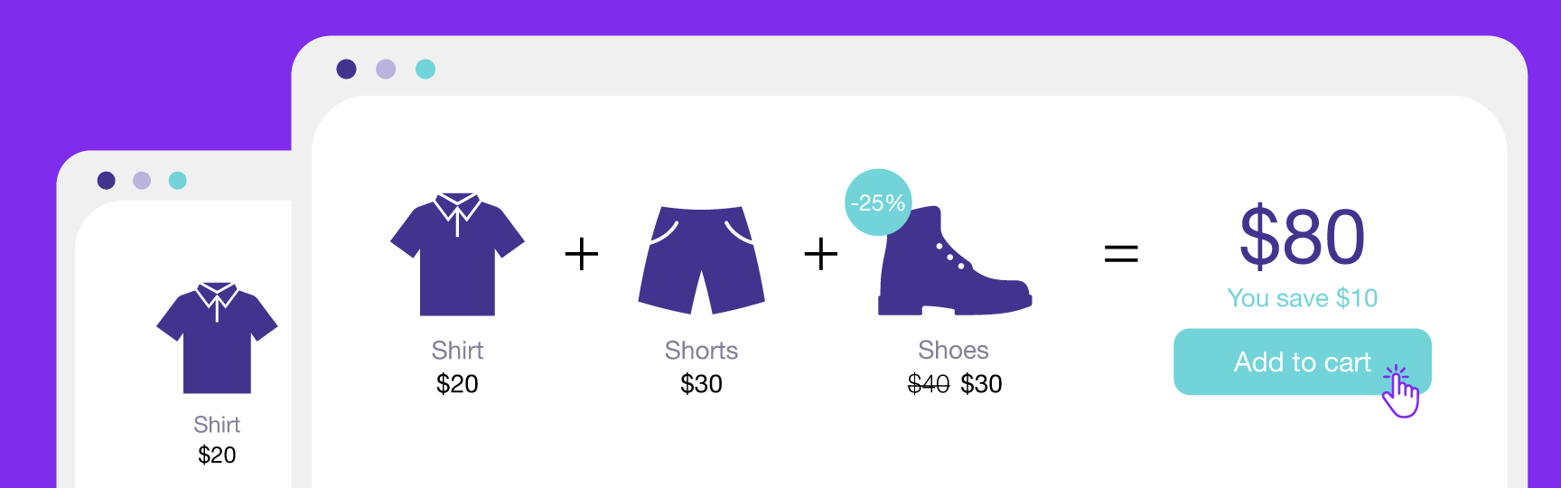Click the equals sign before the $80 total
Image resolution: width=1561 pixels, height=488 pixels.
pyautogui.click(x=1121, y=254)
